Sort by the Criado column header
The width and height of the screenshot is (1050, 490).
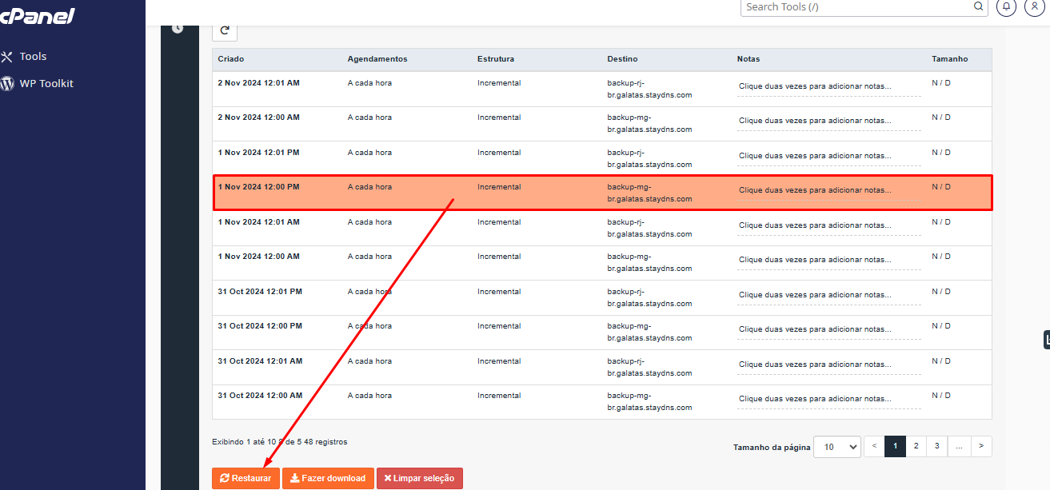[231, 59]
